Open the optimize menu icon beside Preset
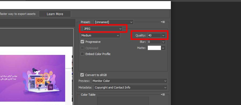The width and height of the screenshot is (241, 105). click(x=163, y=22)
